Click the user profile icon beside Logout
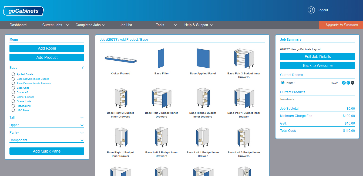Viewport: 363px width, 176px height. 311,10
